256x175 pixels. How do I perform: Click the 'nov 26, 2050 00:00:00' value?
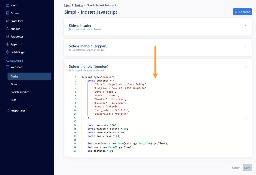(129, 88)
